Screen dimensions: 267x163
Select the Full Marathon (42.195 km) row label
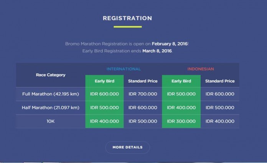coord(51,94)
